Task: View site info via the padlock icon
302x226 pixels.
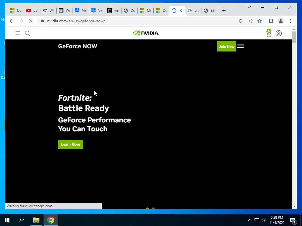Action: coord(42,21)
